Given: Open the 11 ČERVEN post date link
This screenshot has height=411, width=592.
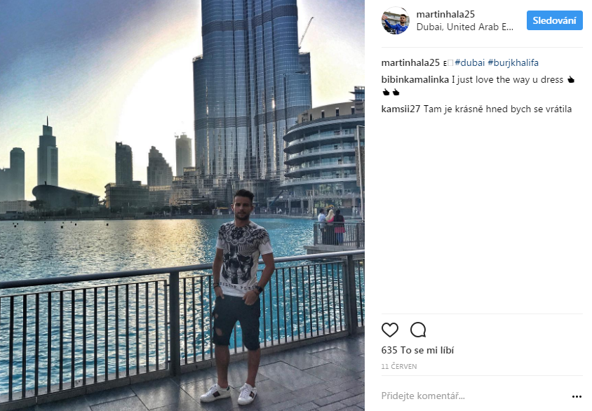Looking at the screenshot, I should [399, 367].
